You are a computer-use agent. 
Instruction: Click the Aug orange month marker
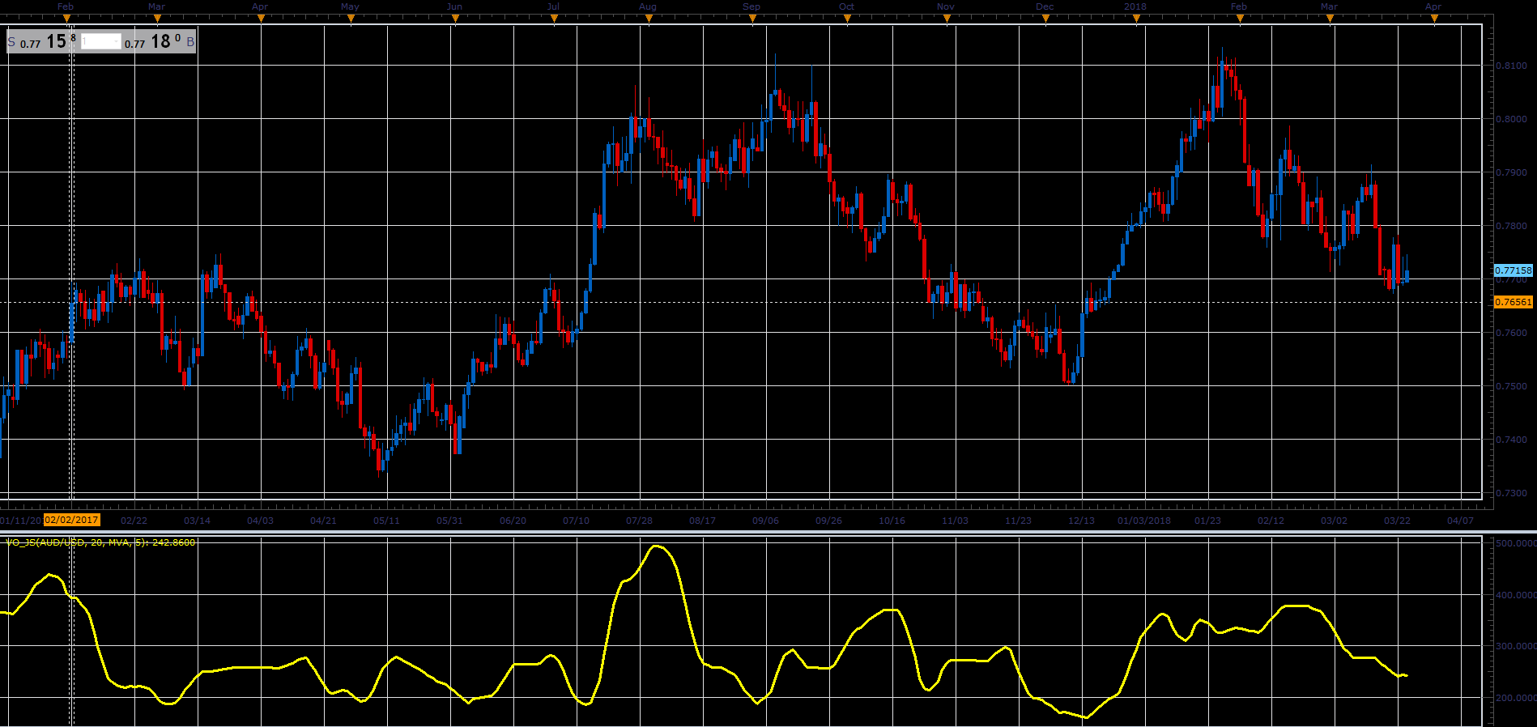[649, 19]
